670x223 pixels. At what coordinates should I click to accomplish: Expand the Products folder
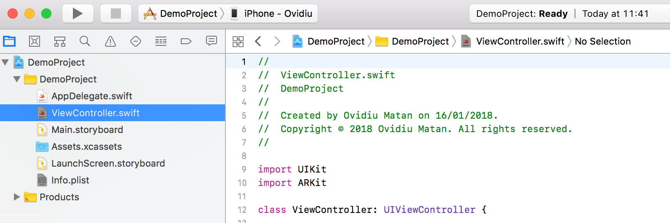point(17,197)
